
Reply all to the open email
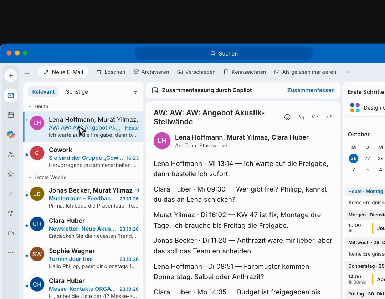click(315, 117)
